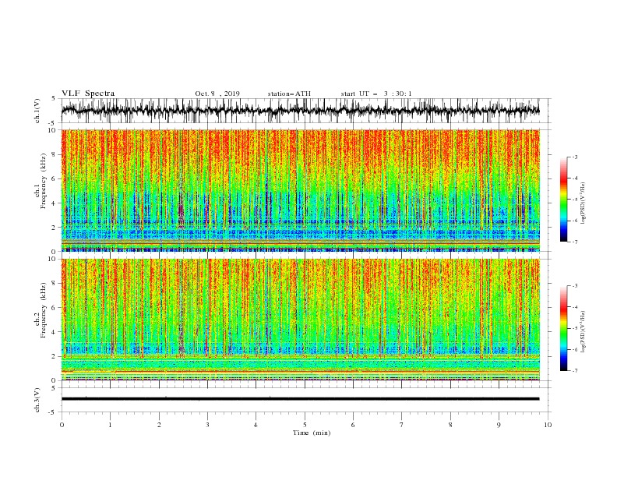Click the time axis tick label "3"

[x=207, y=425]
